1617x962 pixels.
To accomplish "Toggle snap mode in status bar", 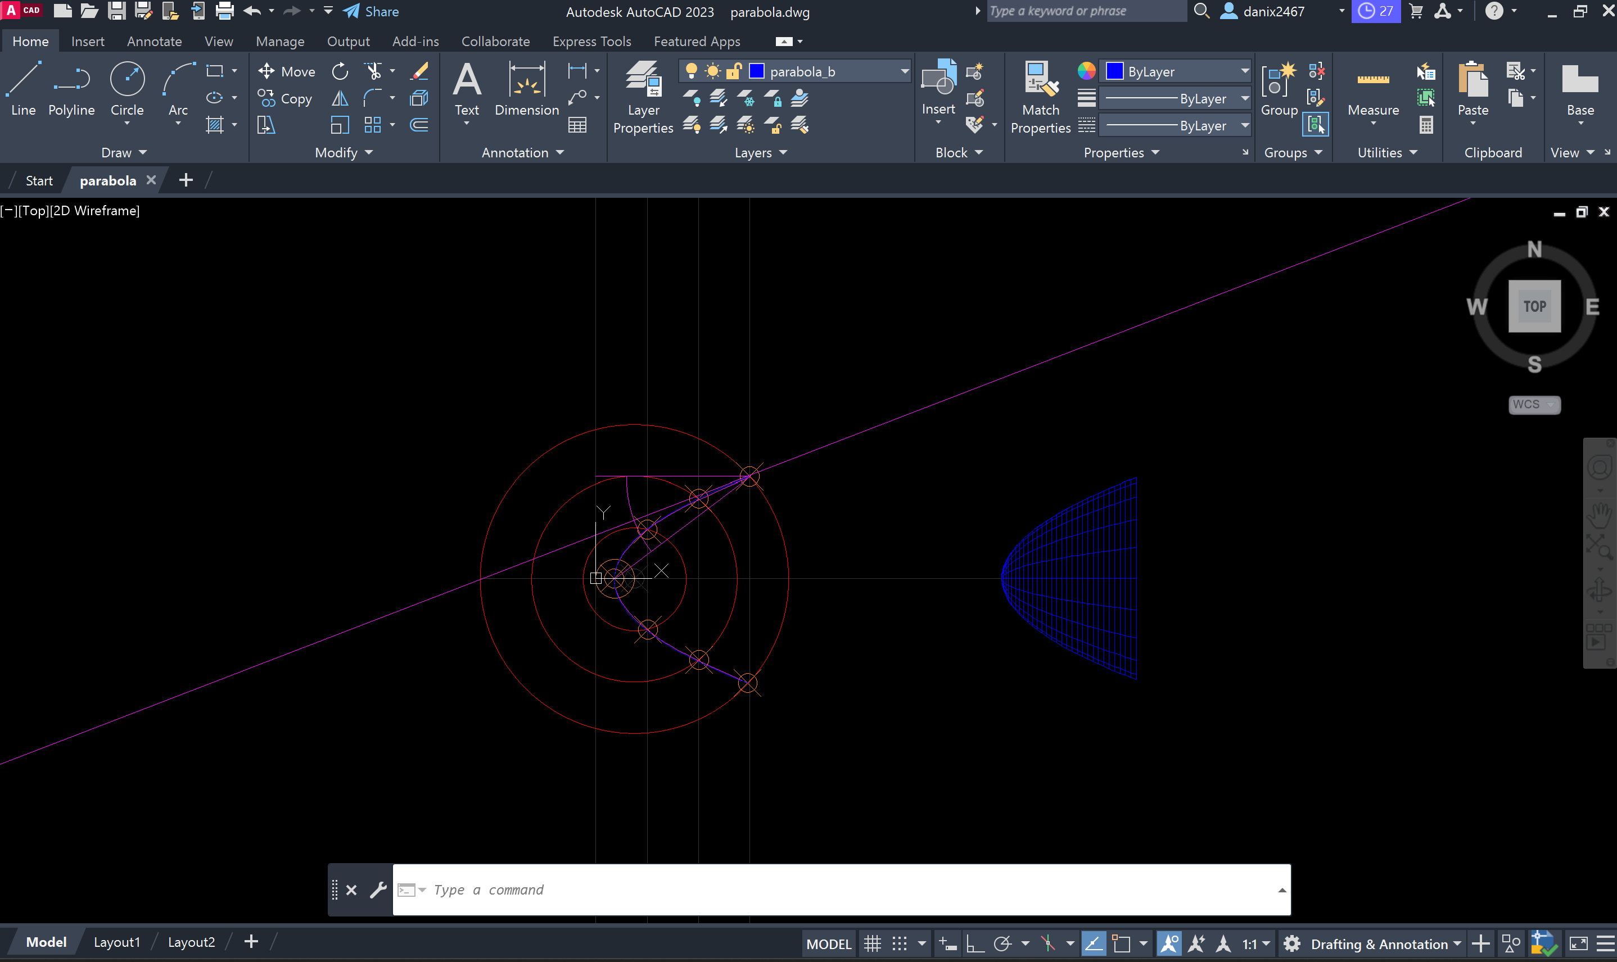I will pos(900,943).
